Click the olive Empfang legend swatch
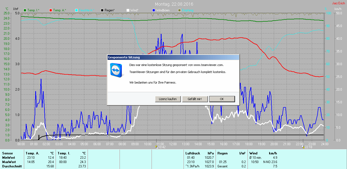 point(179,10)
